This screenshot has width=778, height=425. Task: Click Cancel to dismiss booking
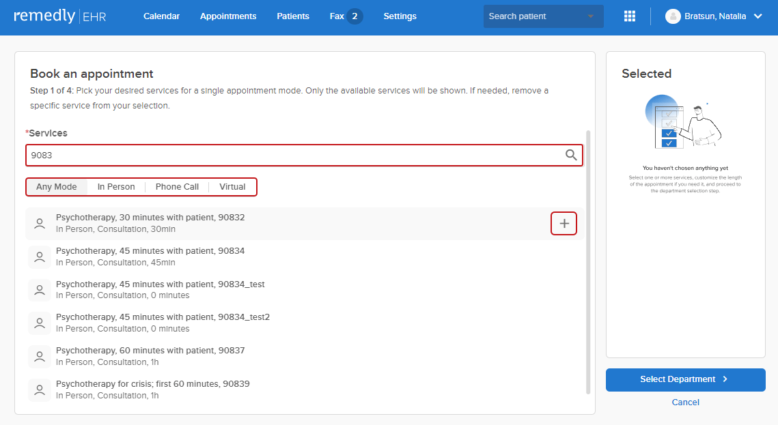(685, 402)
